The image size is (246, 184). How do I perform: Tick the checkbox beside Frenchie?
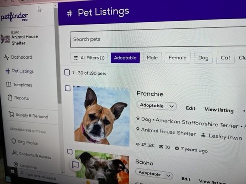[68, 89]
